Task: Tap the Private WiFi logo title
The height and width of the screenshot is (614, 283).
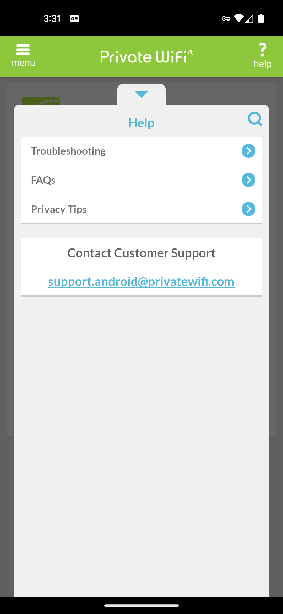Action: pyautogui.click(x=147, y=56)
